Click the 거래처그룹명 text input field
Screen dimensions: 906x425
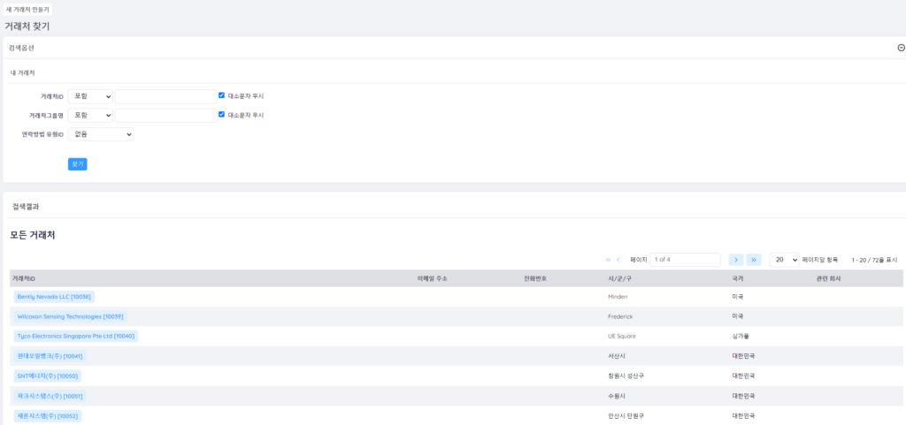165,115
